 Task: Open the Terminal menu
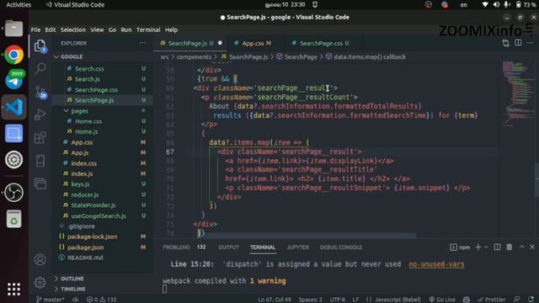(x=148, y=30)
